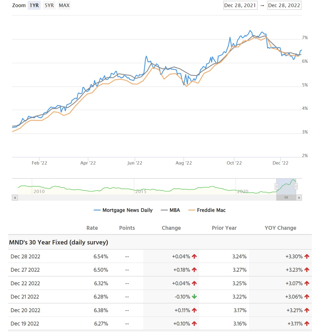
Task: Grab the navigator right range handle
Action: pos(296,186)
